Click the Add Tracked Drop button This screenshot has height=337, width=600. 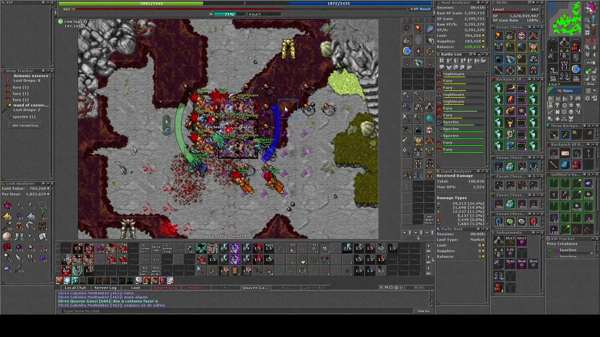click(26, 125)
